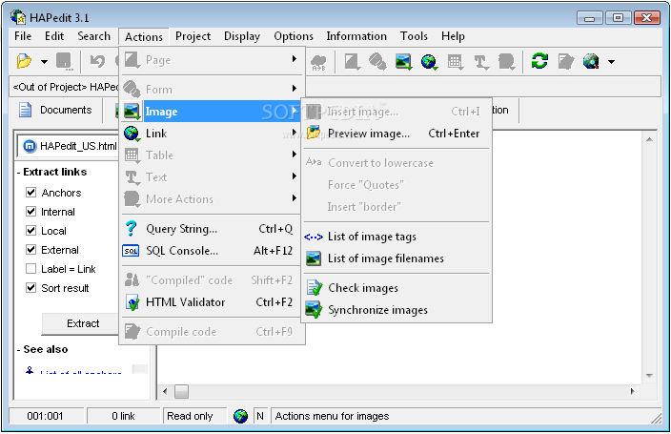Screen dimensions: 671x434
Task: Collapse the See also section
Action: pos(42,349)
